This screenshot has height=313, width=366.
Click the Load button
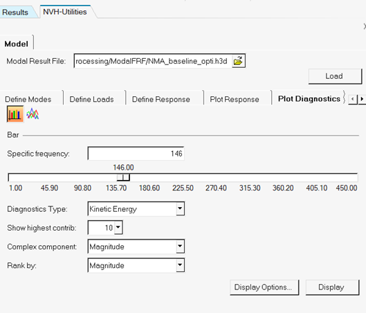coord(335,76)
